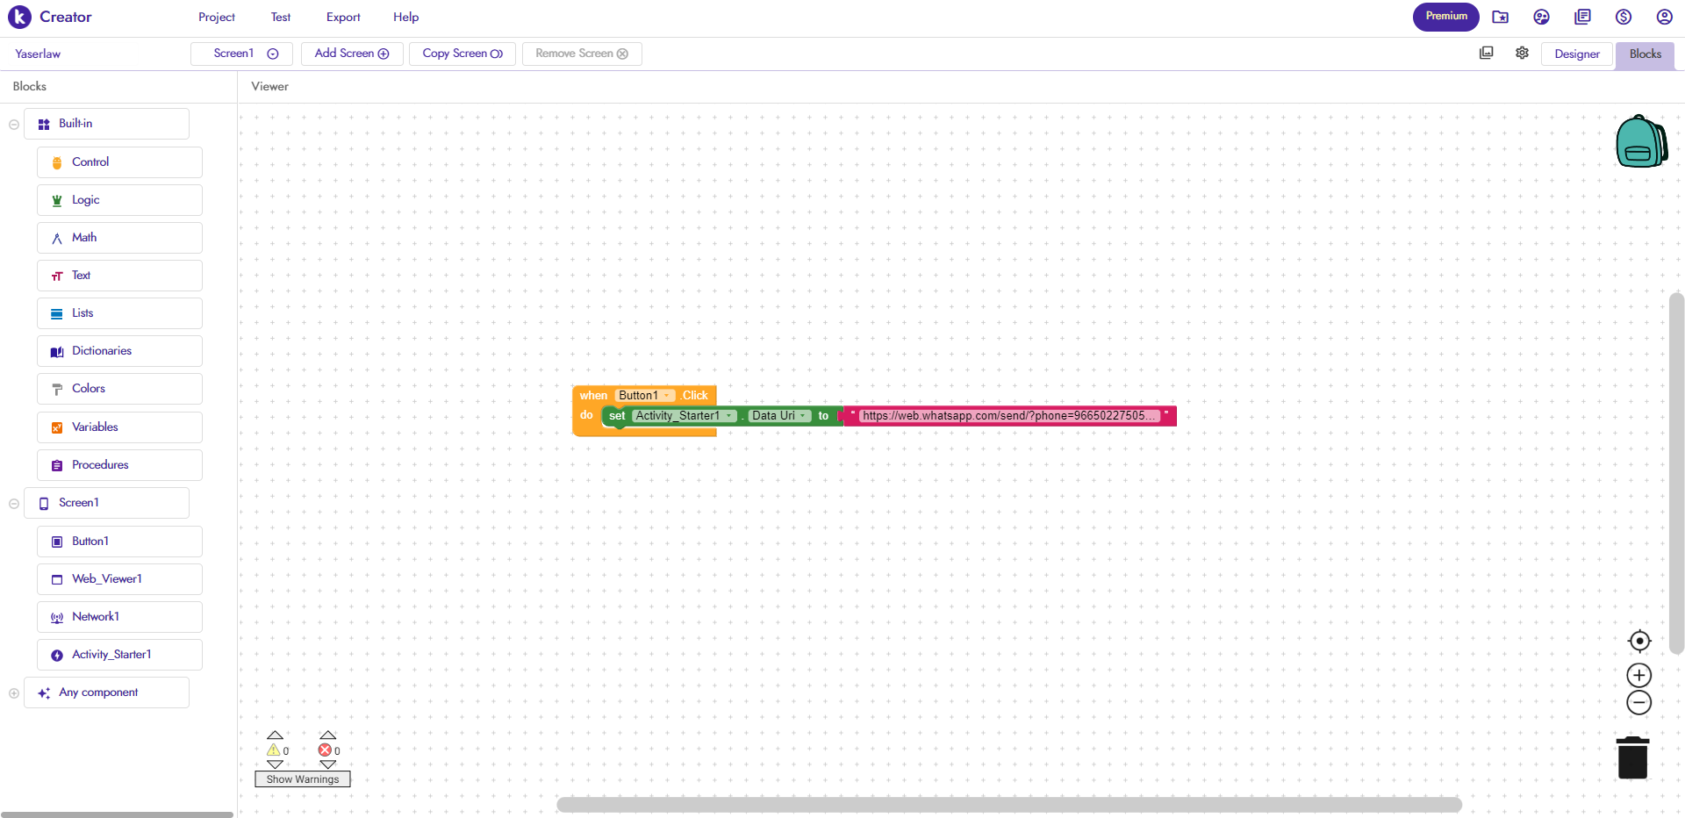Screen dimensions: 1685x818
Task: Click the warning triangle counter icon
Action: coord(274,750)
